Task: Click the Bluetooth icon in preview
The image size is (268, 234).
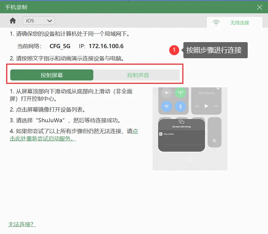Action: coord(180,106)
